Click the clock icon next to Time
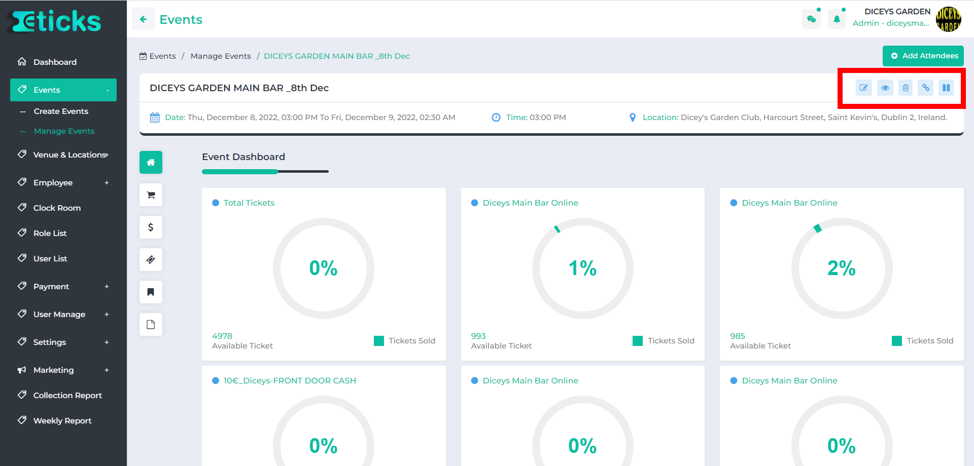Viewport: 974px width, 466px height. [x=496, y=118]
